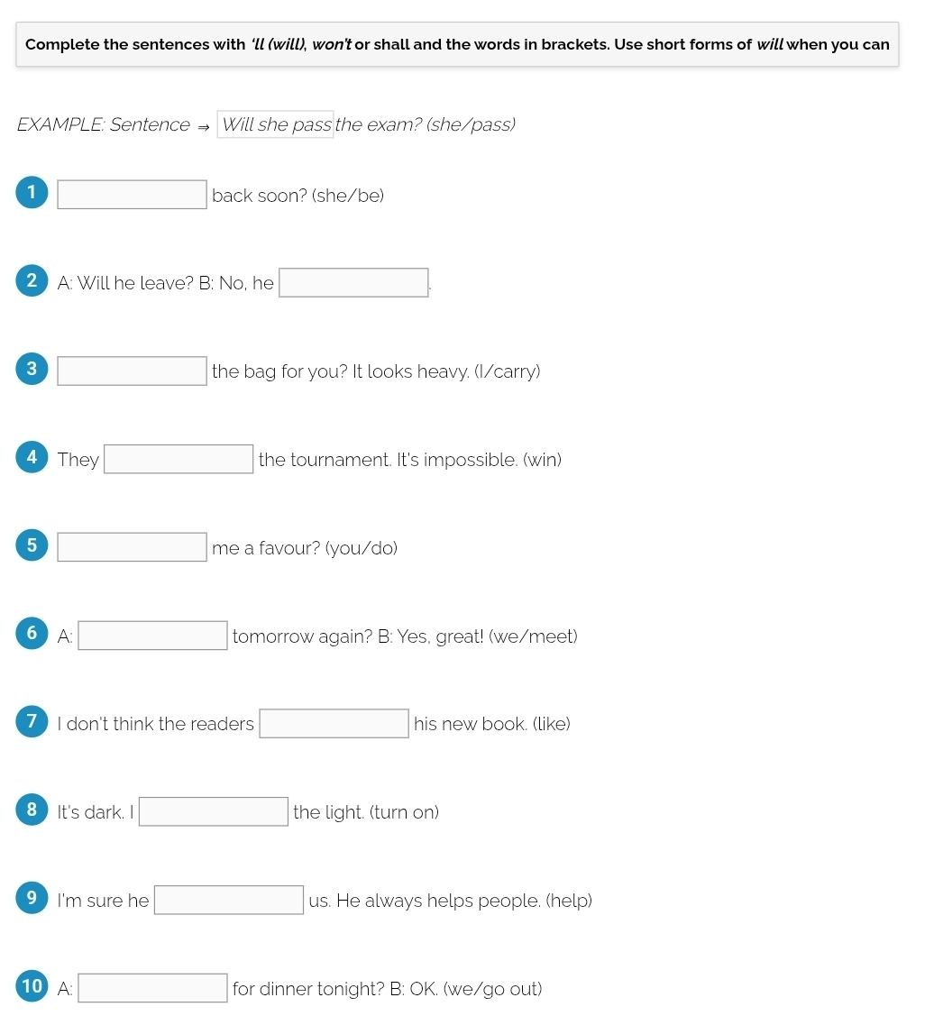Select the number 3 blue circle

click(32, 369)
